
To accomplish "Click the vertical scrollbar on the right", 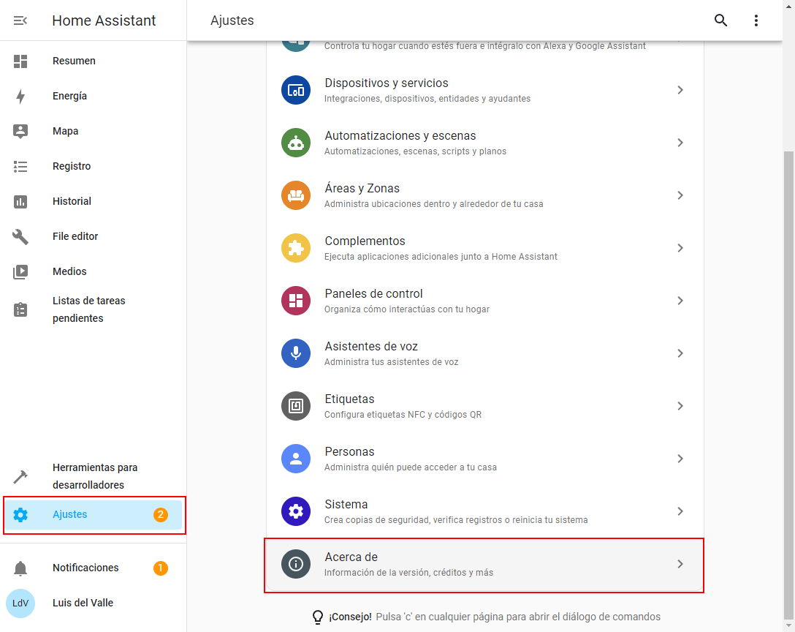I will pos(788,366).
